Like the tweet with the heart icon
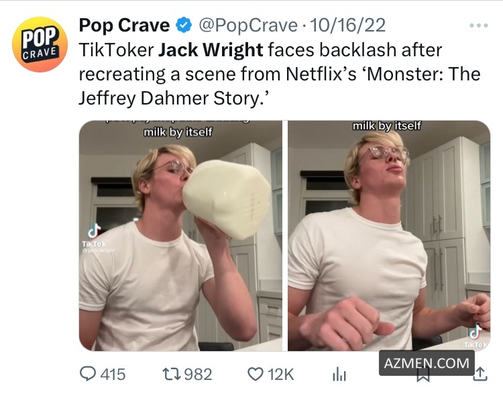 [x=256, y=375]
